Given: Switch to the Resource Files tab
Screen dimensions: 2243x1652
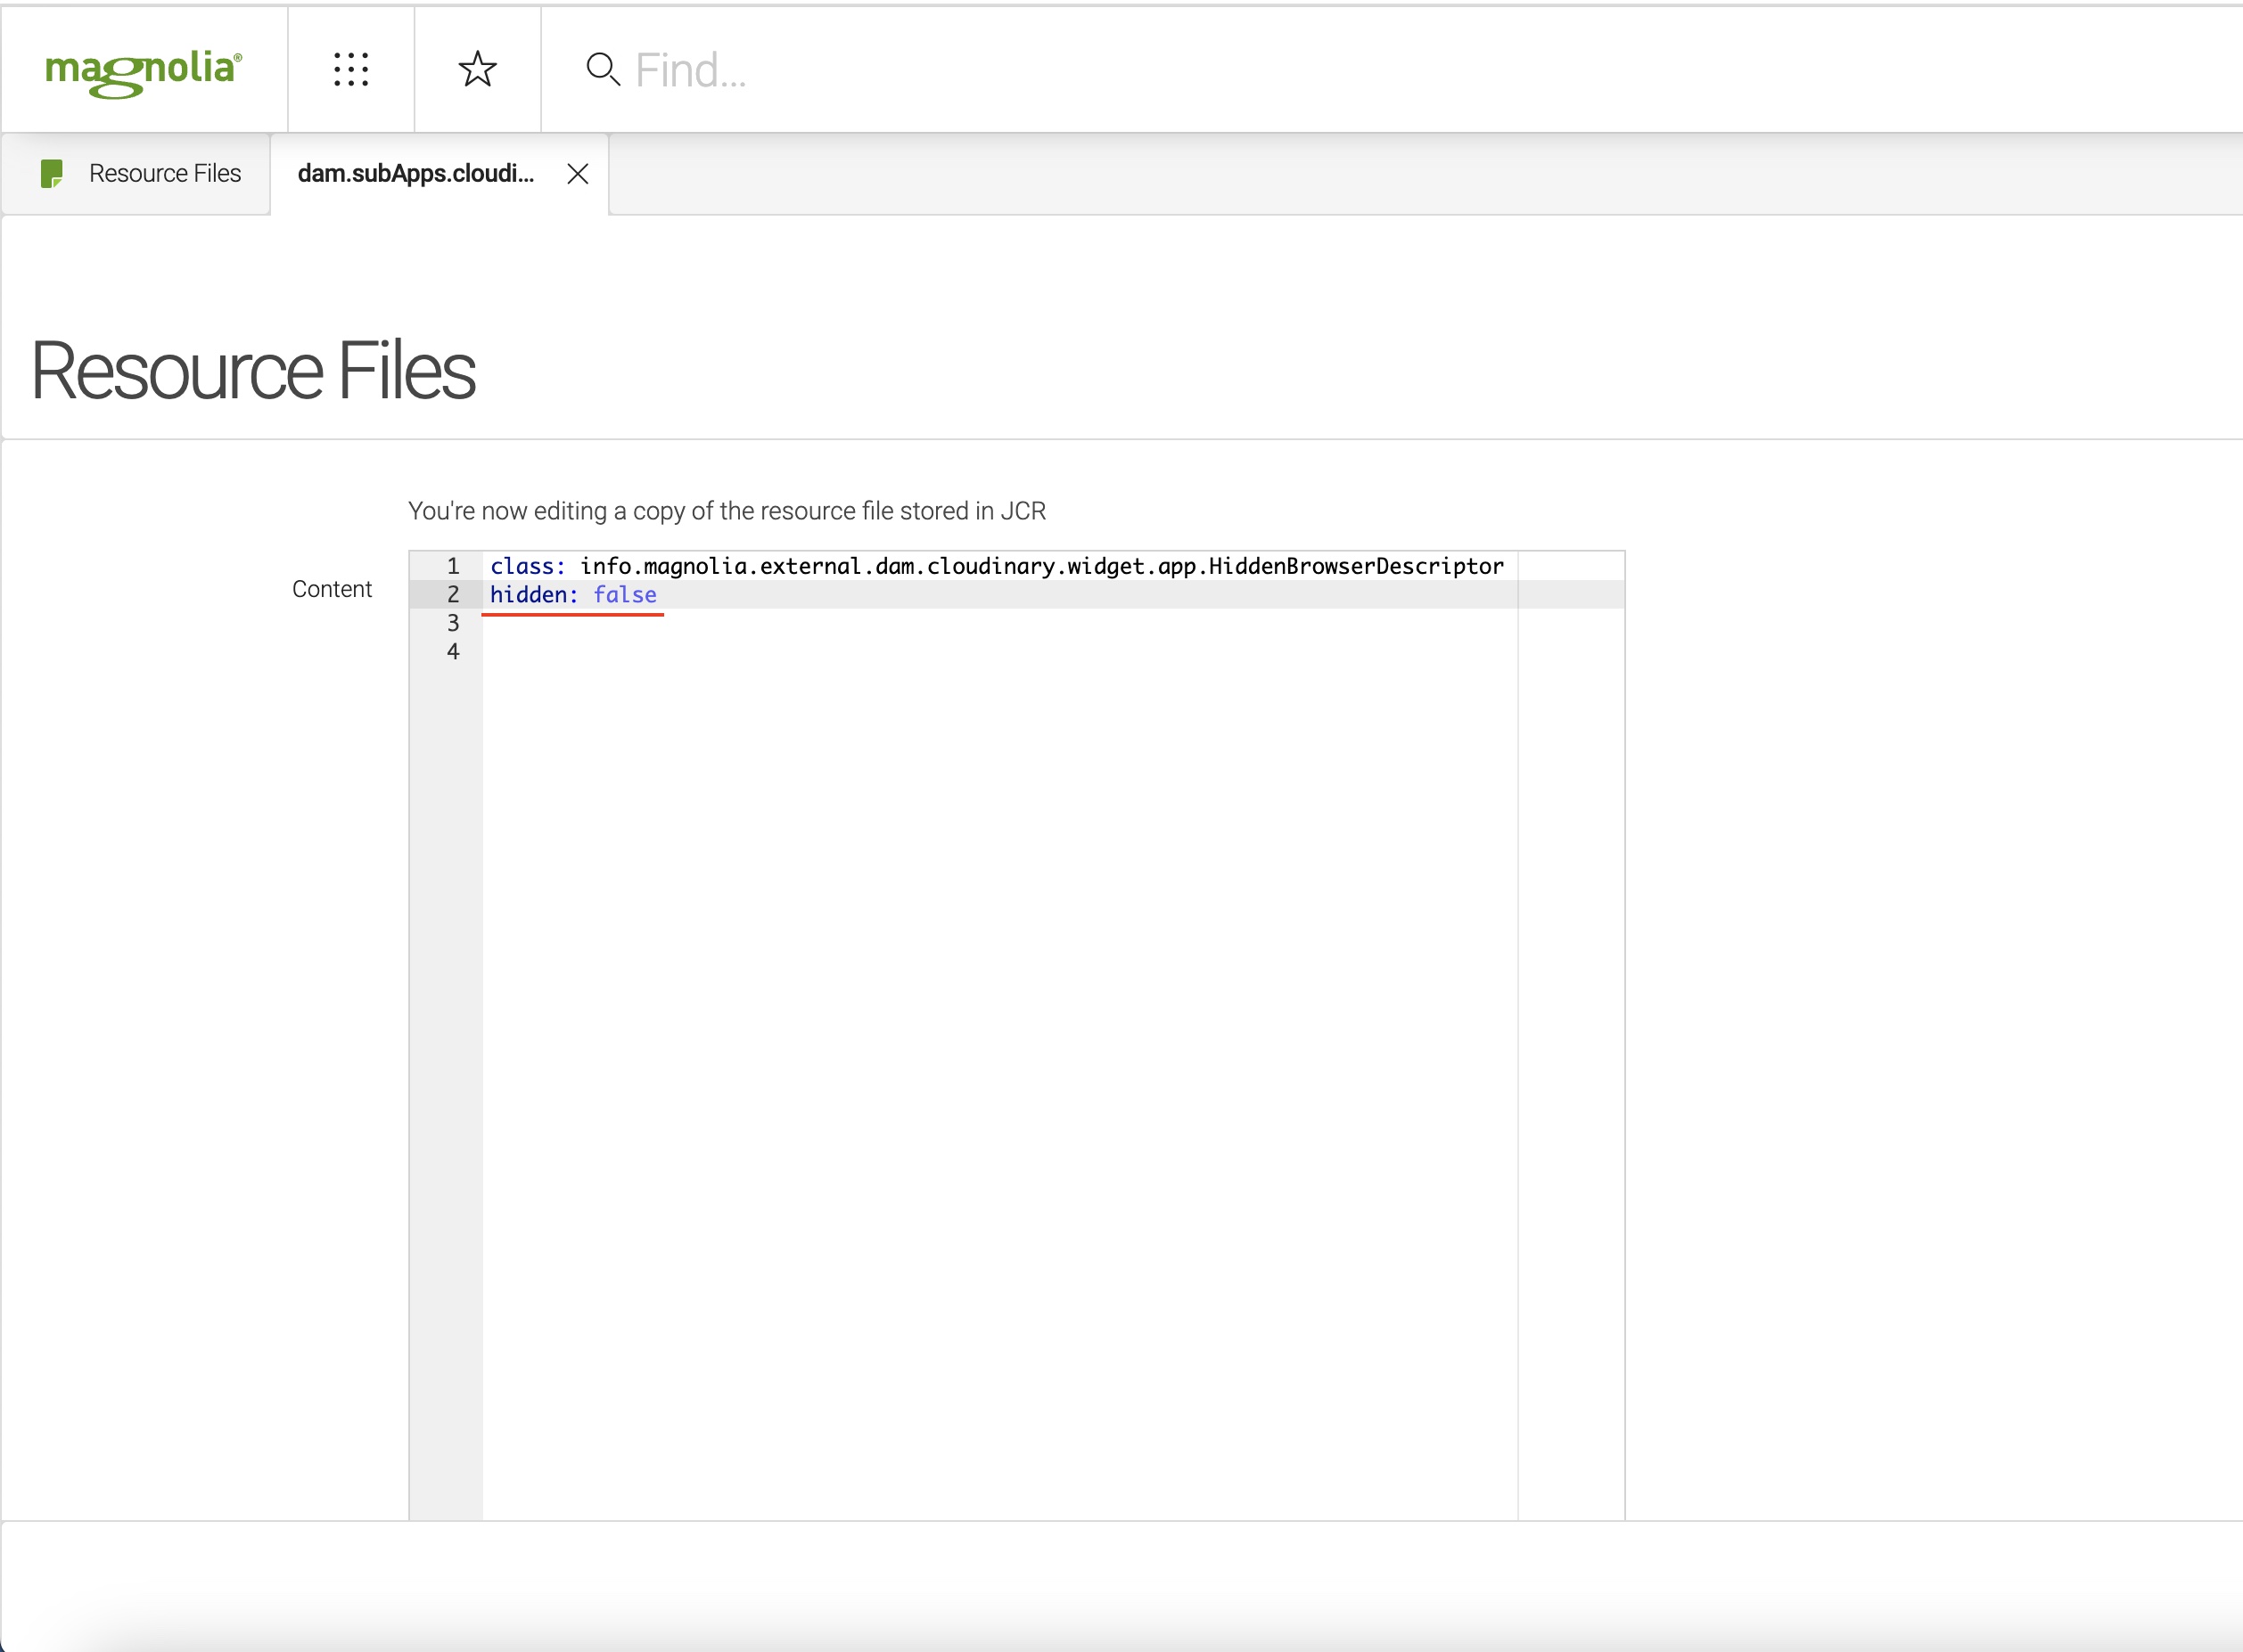Looking at the screenshot, I should coord(136,174).
